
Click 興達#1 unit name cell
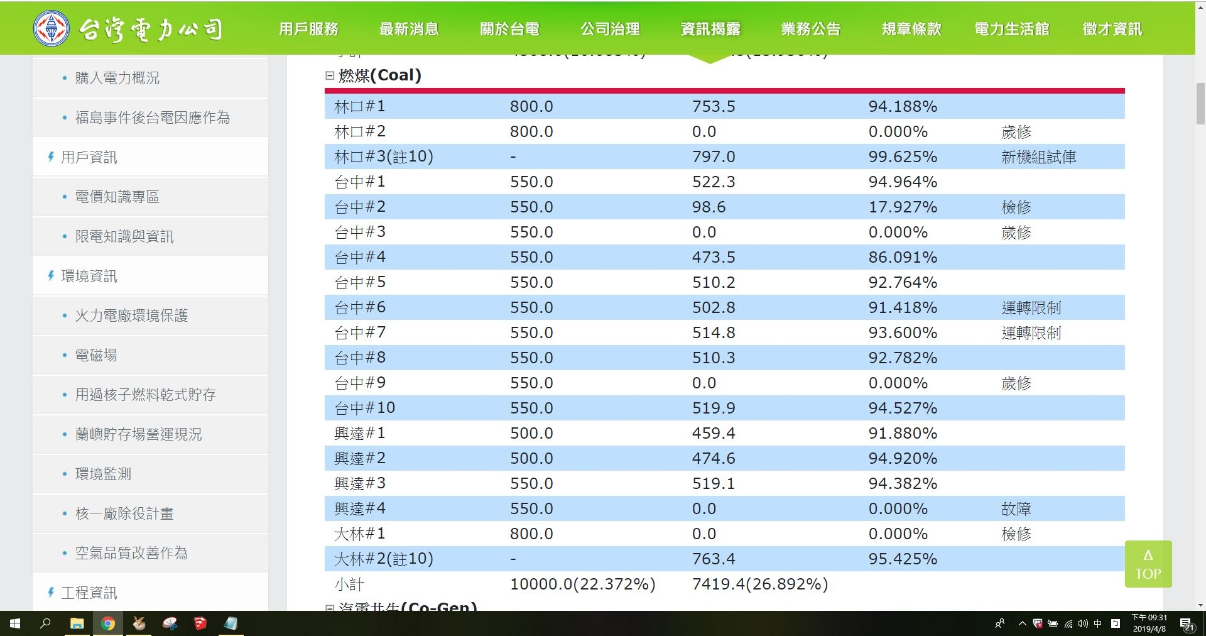click(359, 433)
